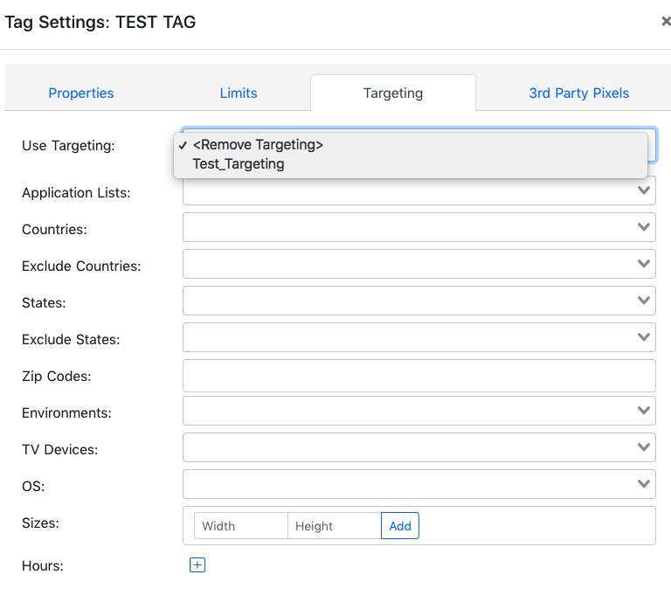The width and height of the screenshot is (671, 616).
Task: Click the Zip Codes input field
Action: [x=419, y=376]
